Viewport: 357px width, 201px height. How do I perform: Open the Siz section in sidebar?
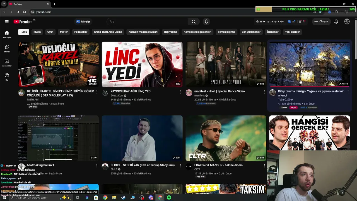[7, 77]
